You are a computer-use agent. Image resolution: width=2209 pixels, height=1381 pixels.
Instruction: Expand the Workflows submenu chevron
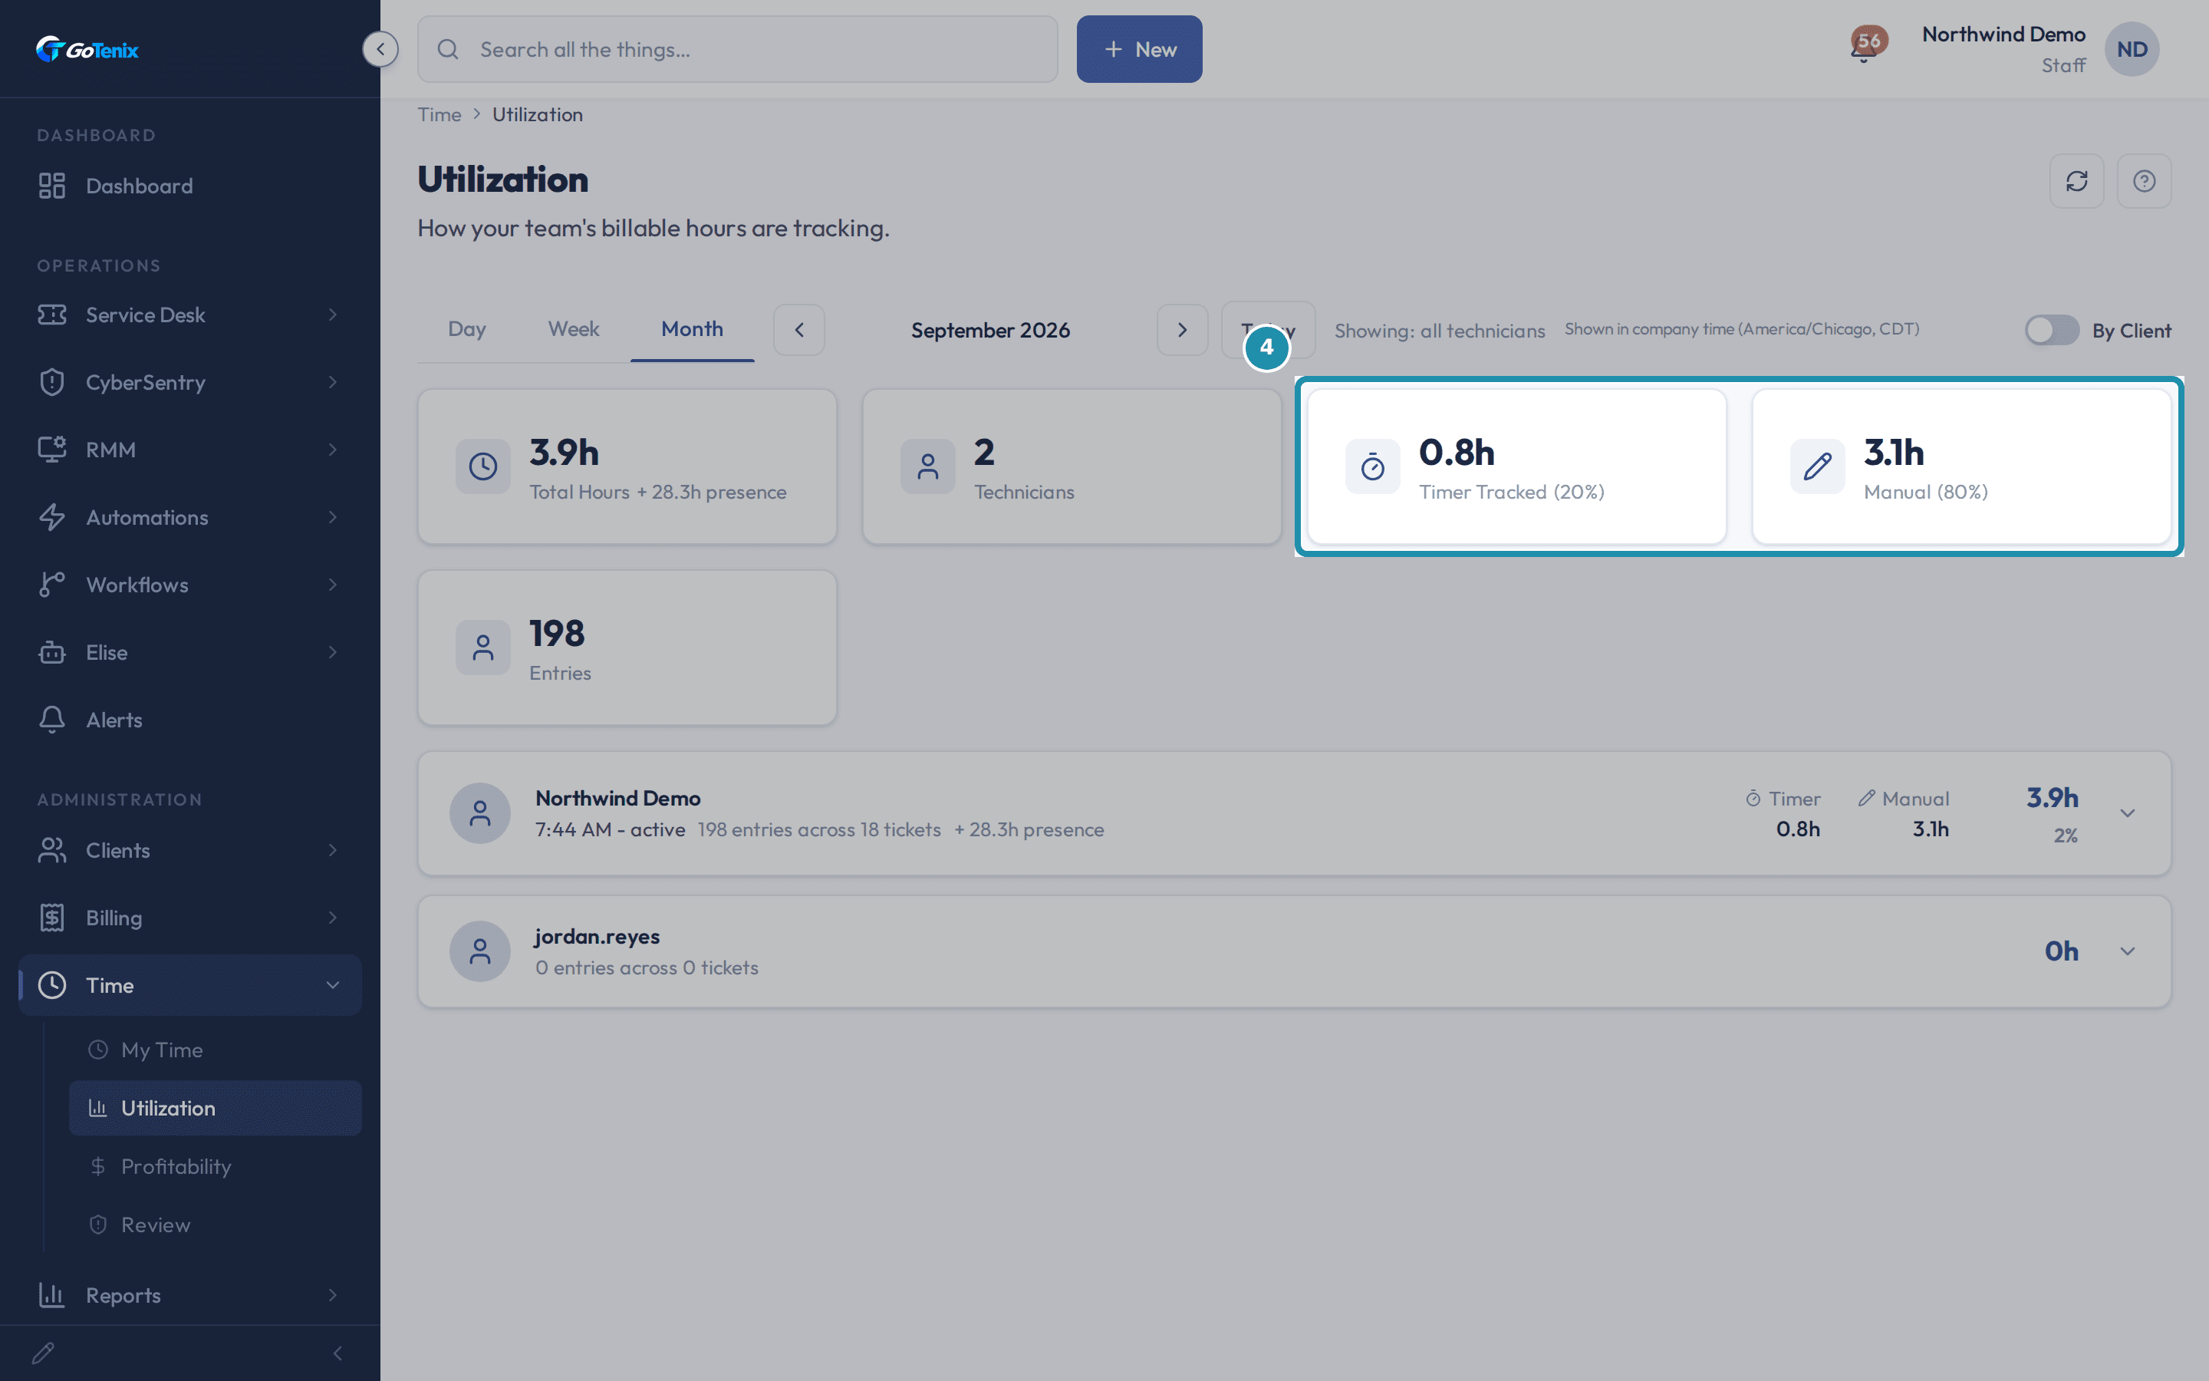pyautogui.click(x=333, y=585)
